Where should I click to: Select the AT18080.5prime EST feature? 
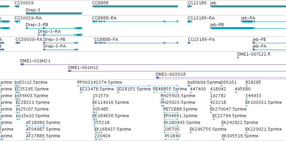(35, 126)
